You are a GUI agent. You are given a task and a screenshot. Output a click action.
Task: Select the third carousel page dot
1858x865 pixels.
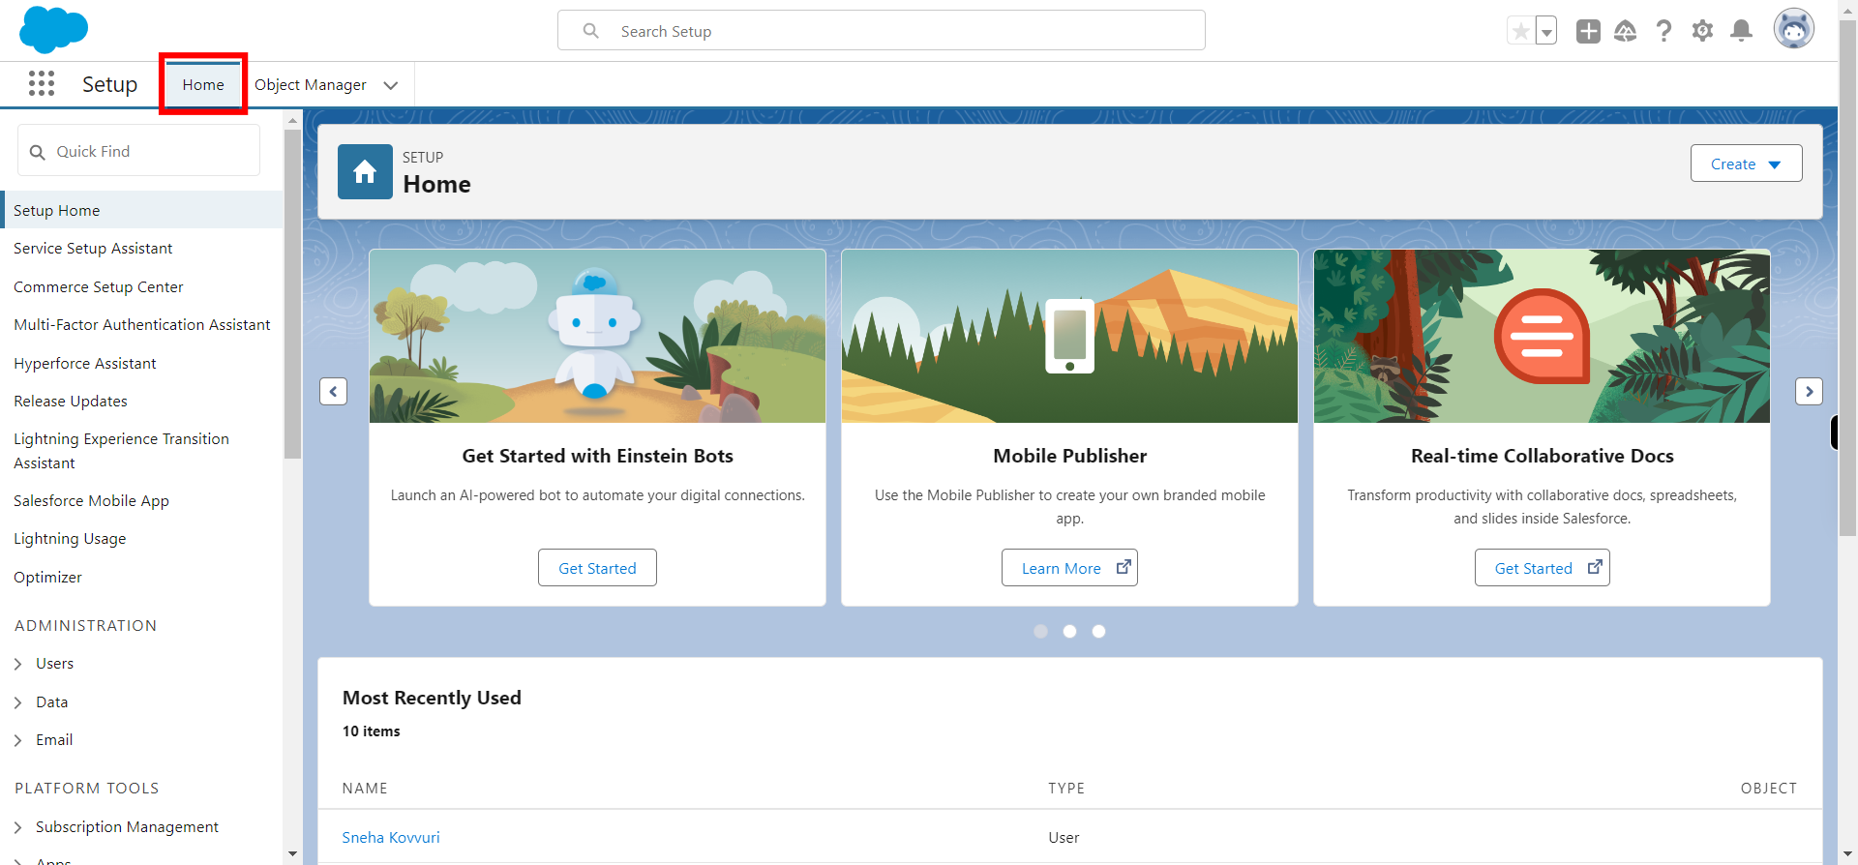[1098, 631]
